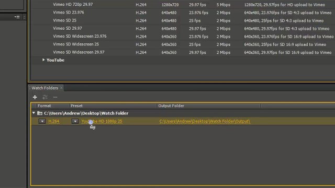Click the comment '1280x720, 29.97fps for HD upload to Vimeo'
Viewport: 335px width, 188px height.
285,5
